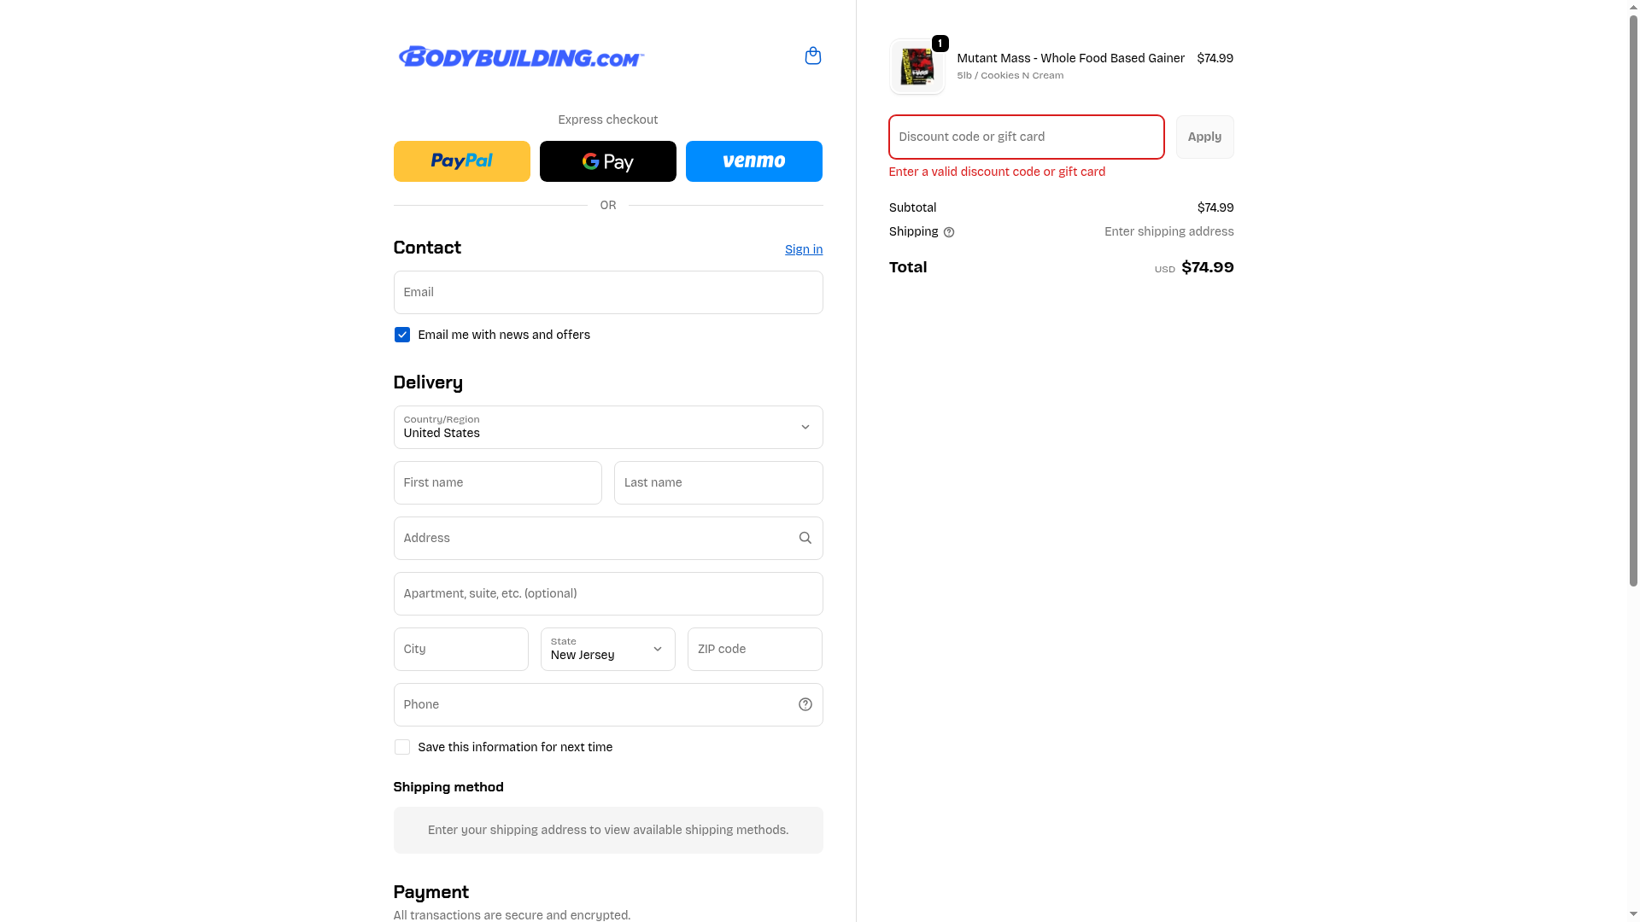Image resolution: width=1640 pixels, height=922 pixels.
Task: Expand the State dropdown showing New Jersey
Action: coord(607,649)
